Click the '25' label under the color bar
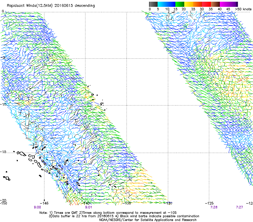This screenshot has width=253, height=222. tap(193, 9)
